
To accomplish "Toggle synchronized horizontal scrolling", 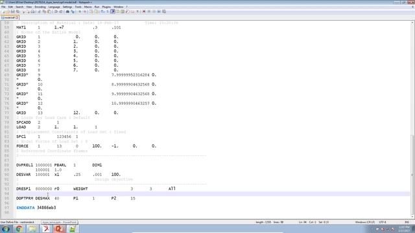I will (x=95, y=12).
